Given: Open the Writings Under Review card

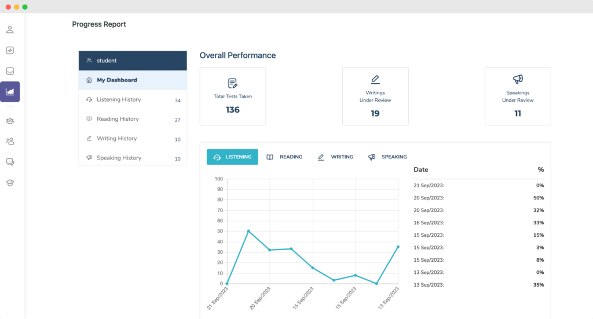Looking at the screenshot, I should point(375,96).
